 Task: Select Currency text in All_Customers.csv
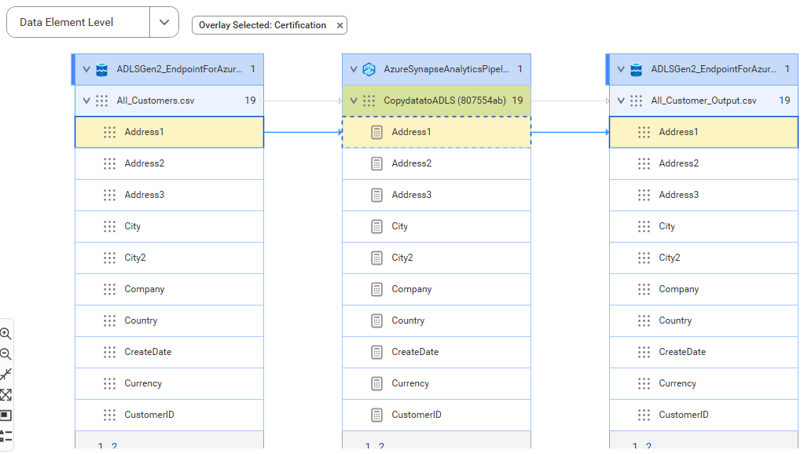pos(143,384)
